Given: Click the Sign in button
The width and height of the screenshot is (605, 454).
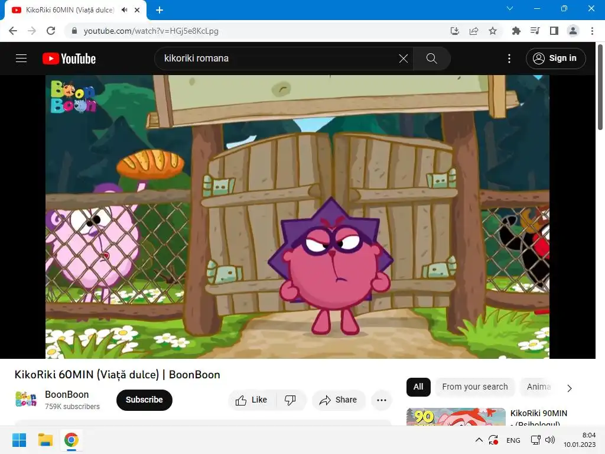Looking at the screenshot, I should [555, 59].
